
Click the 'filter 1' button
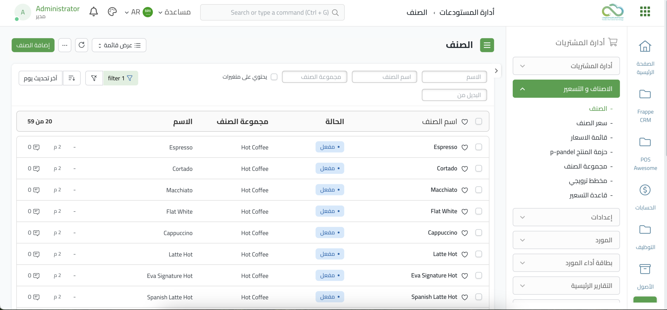(x=120, y=78)
